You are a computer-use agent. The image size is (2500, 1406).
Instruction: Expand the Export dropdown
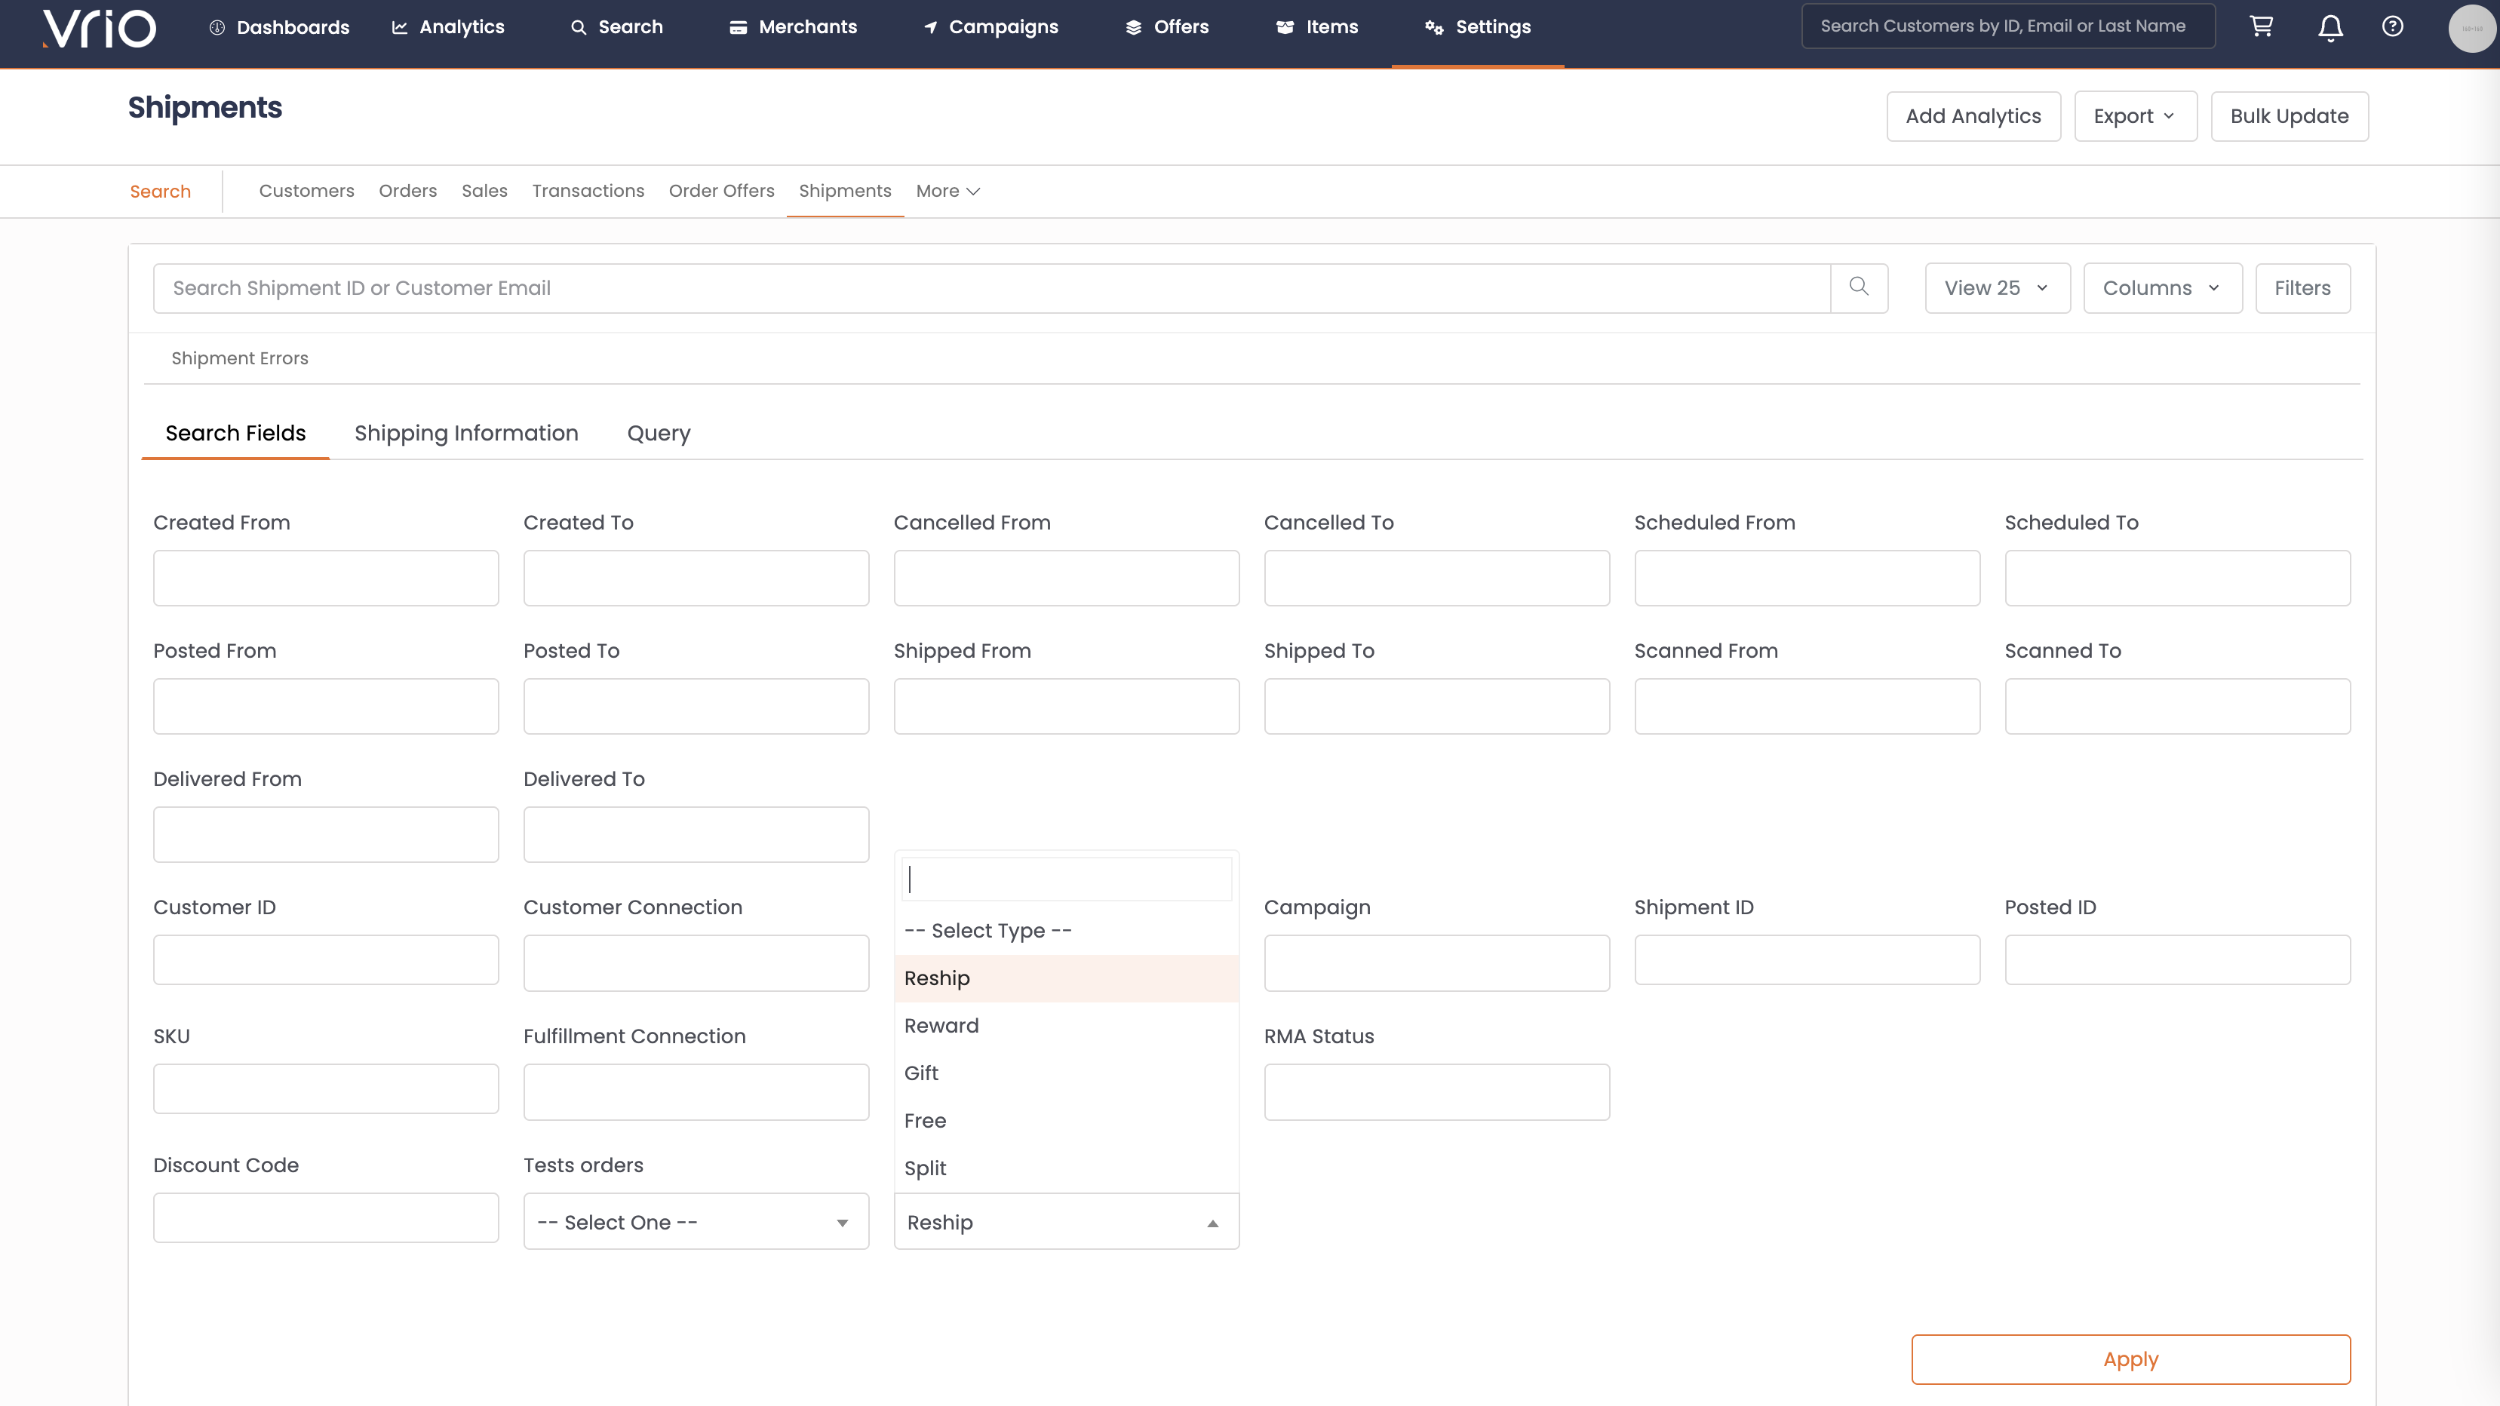click(2134, 116)
